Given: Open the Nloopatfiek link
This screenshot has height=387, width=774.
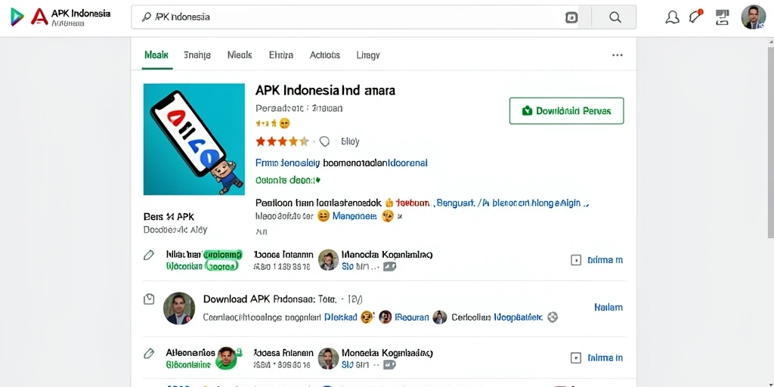Looking at the screenshot, I should [x=519, y=317].
